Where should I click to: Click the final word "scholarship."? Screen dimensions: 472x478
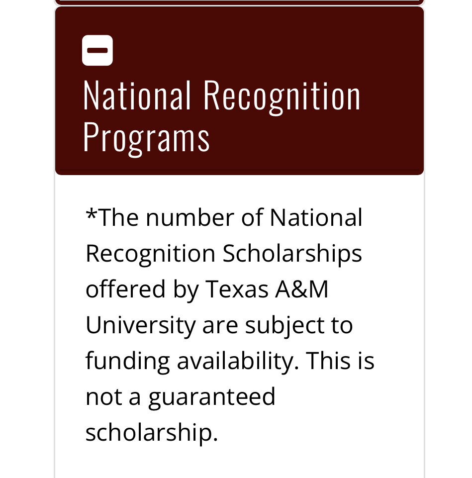click(152, 433)
